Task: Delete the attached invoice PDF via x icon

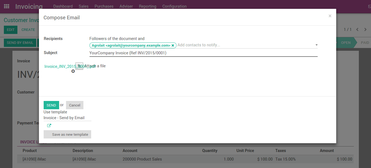Action: coord(73,71)
